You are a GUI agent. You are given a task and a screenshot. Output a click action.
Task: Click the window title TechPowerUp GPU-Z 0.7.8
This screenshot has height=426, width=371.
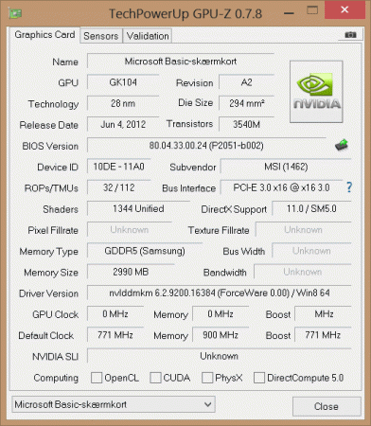[185, 13]
